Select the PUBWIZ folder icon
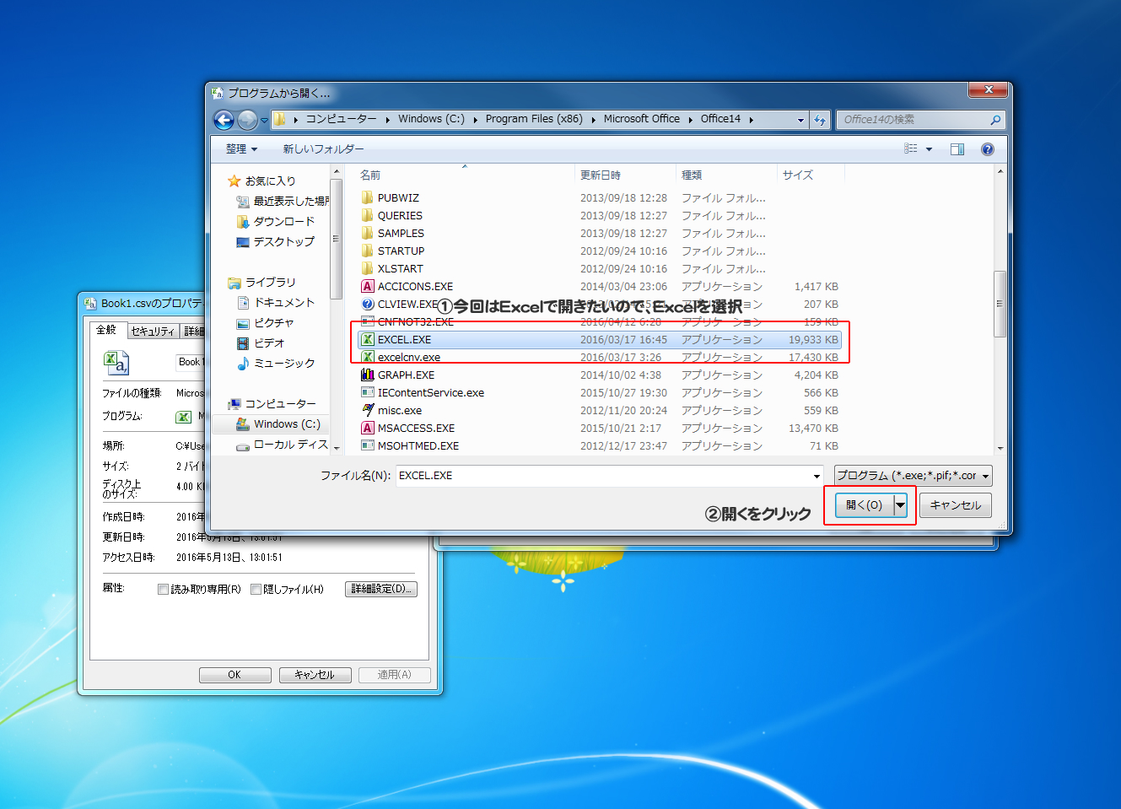The image size is (1121, 809). click(368, 197)
